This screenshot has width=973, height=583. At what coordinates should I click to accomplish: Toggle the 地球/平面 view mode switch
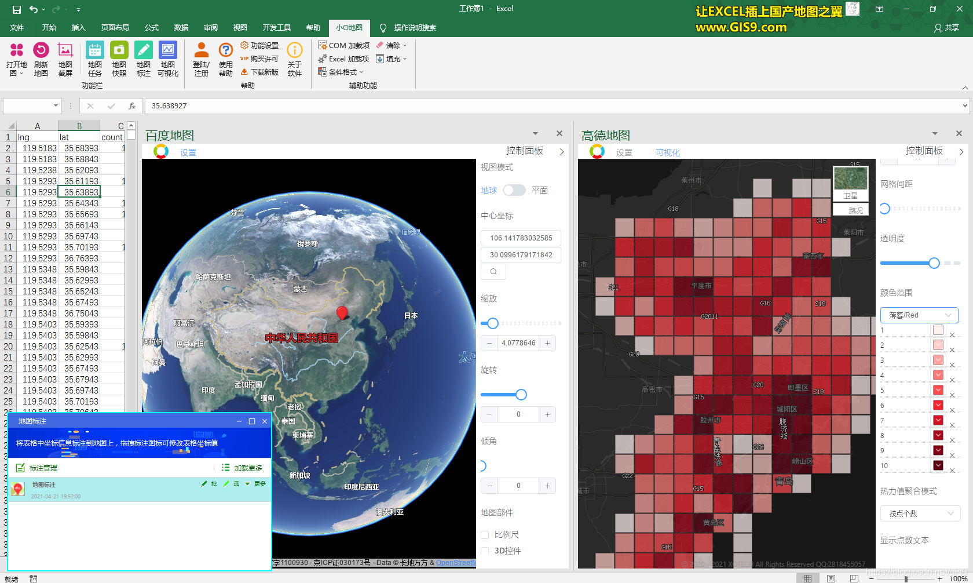click(514, 190)
